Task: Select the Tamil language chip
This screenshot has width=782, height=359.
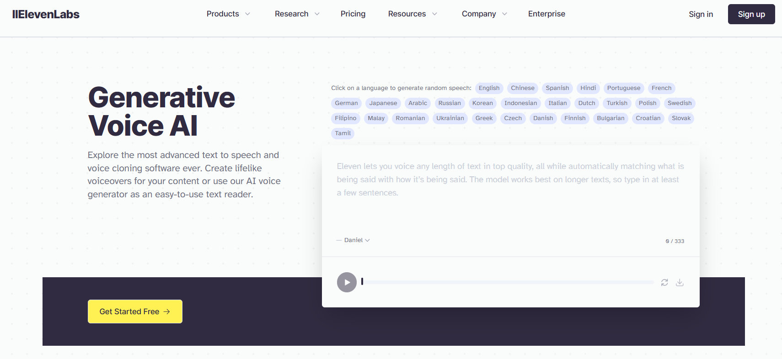Action: tap(343, 133)
